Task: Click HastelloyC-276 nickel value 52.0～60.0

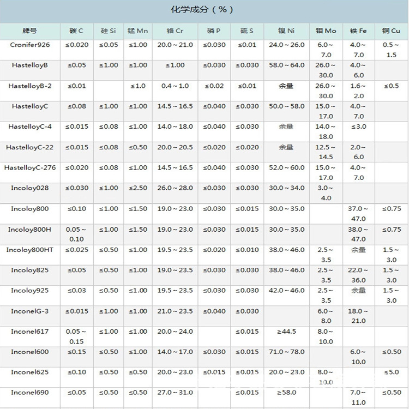Action: [287, 168]
